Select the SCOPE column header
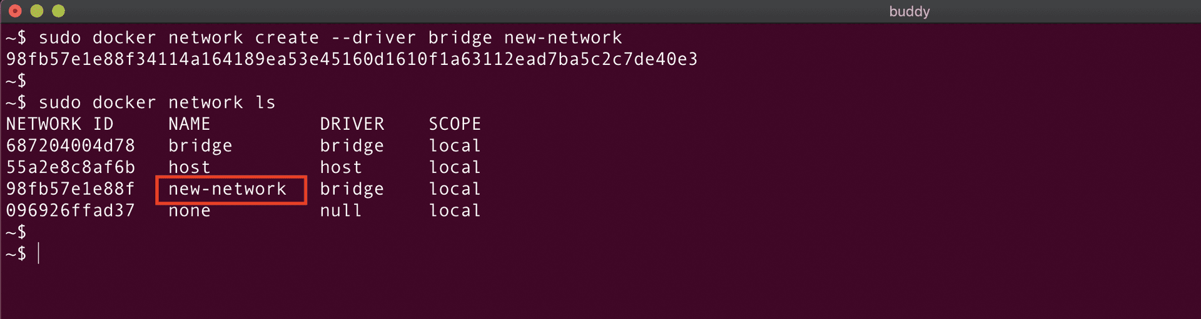Image resolution: width=1201 pixels, height=319 pixels. tap(455, 124)
